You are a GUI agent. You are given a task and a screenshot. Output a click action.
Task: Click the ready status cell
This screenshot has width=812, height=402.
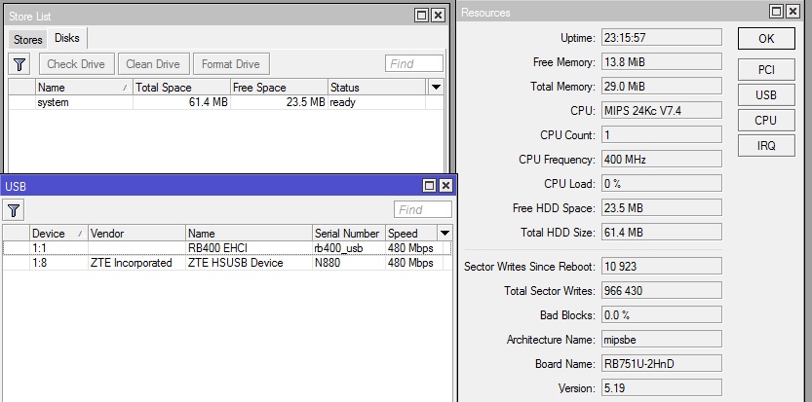[376, 102]
